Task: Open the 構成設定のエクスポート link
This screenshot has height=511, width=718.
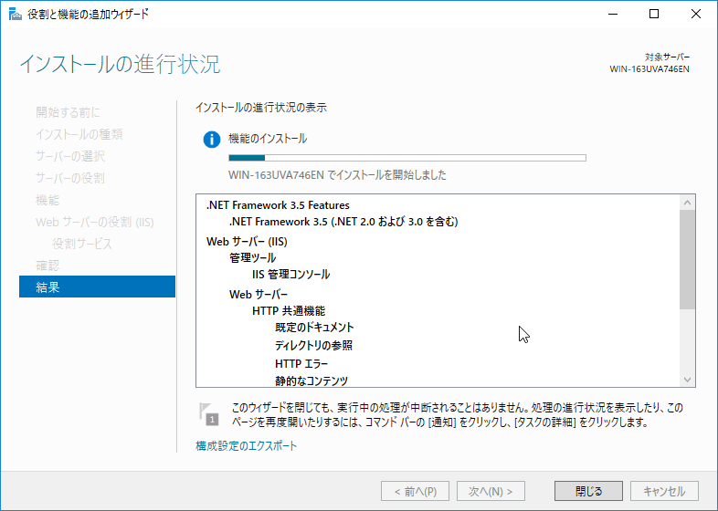Action: pyautogui.click(x=246, y=446)
